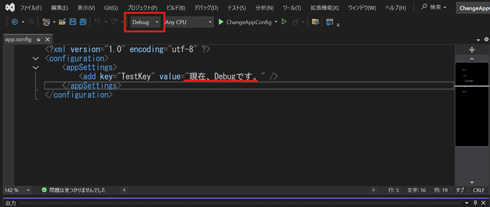The height and width of the screenshot is (207, 490).
Task: Click the タブ indentation status button
Action: pyautogui.click(x=459, y=190)
